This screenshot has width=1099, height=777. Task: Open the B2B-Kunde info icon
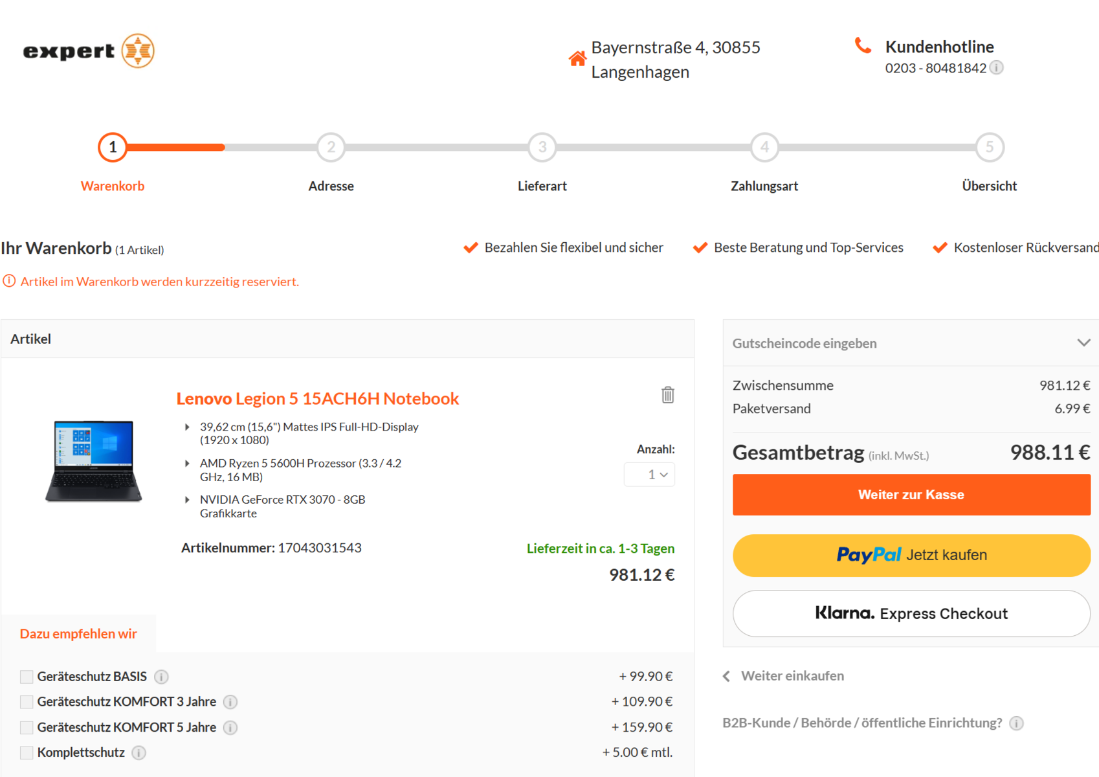[x=1017, y=723]
